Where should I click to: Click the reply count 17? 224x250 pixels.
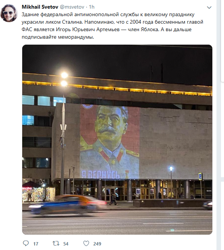pos(36,244)
